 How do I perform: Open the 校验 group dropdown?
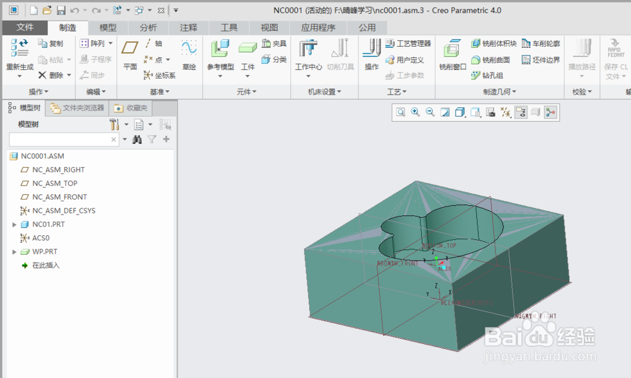[582, 92]
